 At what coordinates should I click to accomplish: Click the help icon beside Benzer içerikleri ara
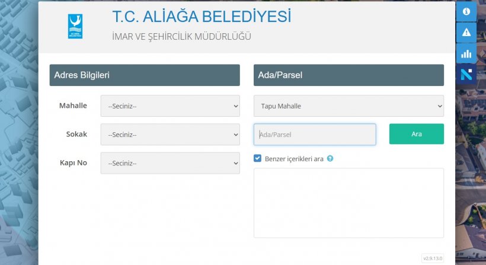coord(330,158)
